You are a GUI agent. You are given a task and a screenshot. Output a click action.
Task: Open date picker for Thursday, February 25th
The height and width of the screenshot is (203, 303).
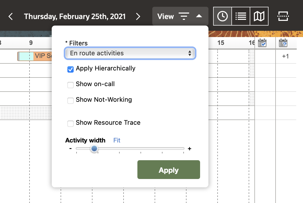coord(75,17)
